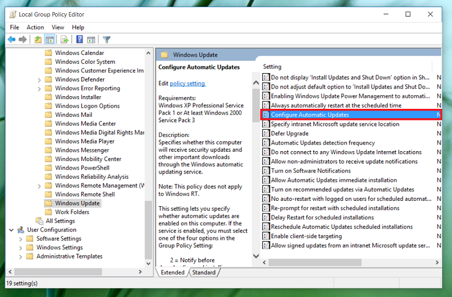Expand the Windows Defender tree node
This screenshot has width=452, height=297.
tap(39, 80)
